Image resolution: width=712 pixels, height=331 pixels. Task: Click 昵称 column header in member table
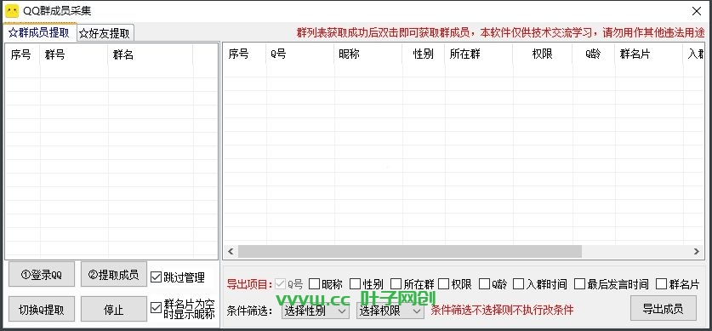pos(368,54)
